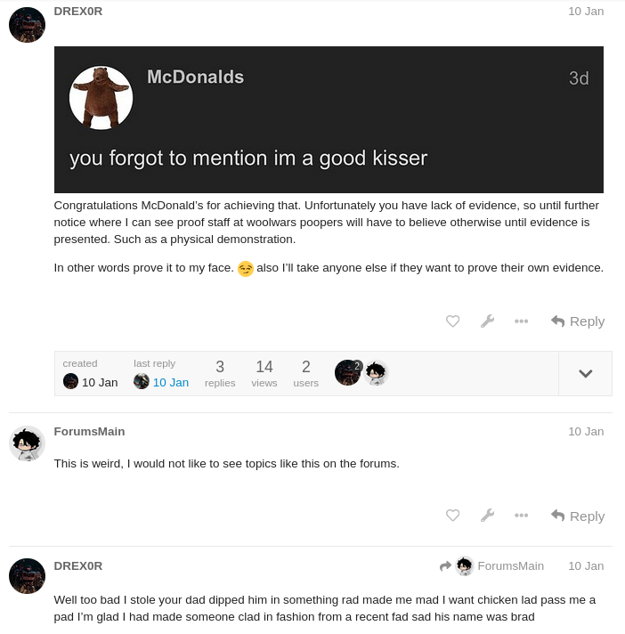Show more actions on DREX0R's first post
This screenshot has height=634, width=625.
coord(522,321)
